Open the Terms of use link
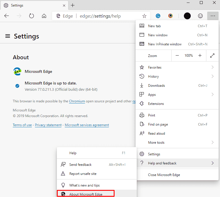Viewport: 220px width, 197px height. 22,125
